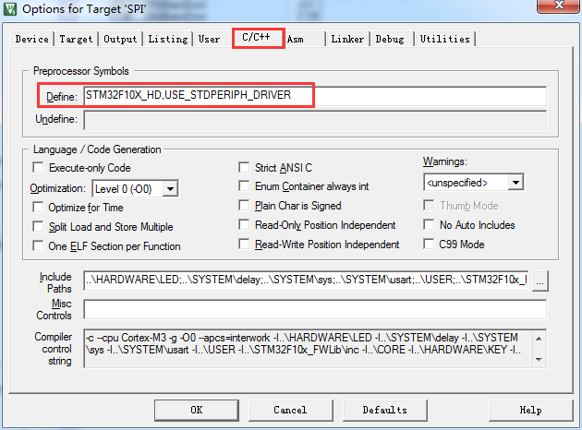The width and height of the screenshot is (582, 430).
Task: Expand the Optimization level dropdown
Action: pos(169,188)
